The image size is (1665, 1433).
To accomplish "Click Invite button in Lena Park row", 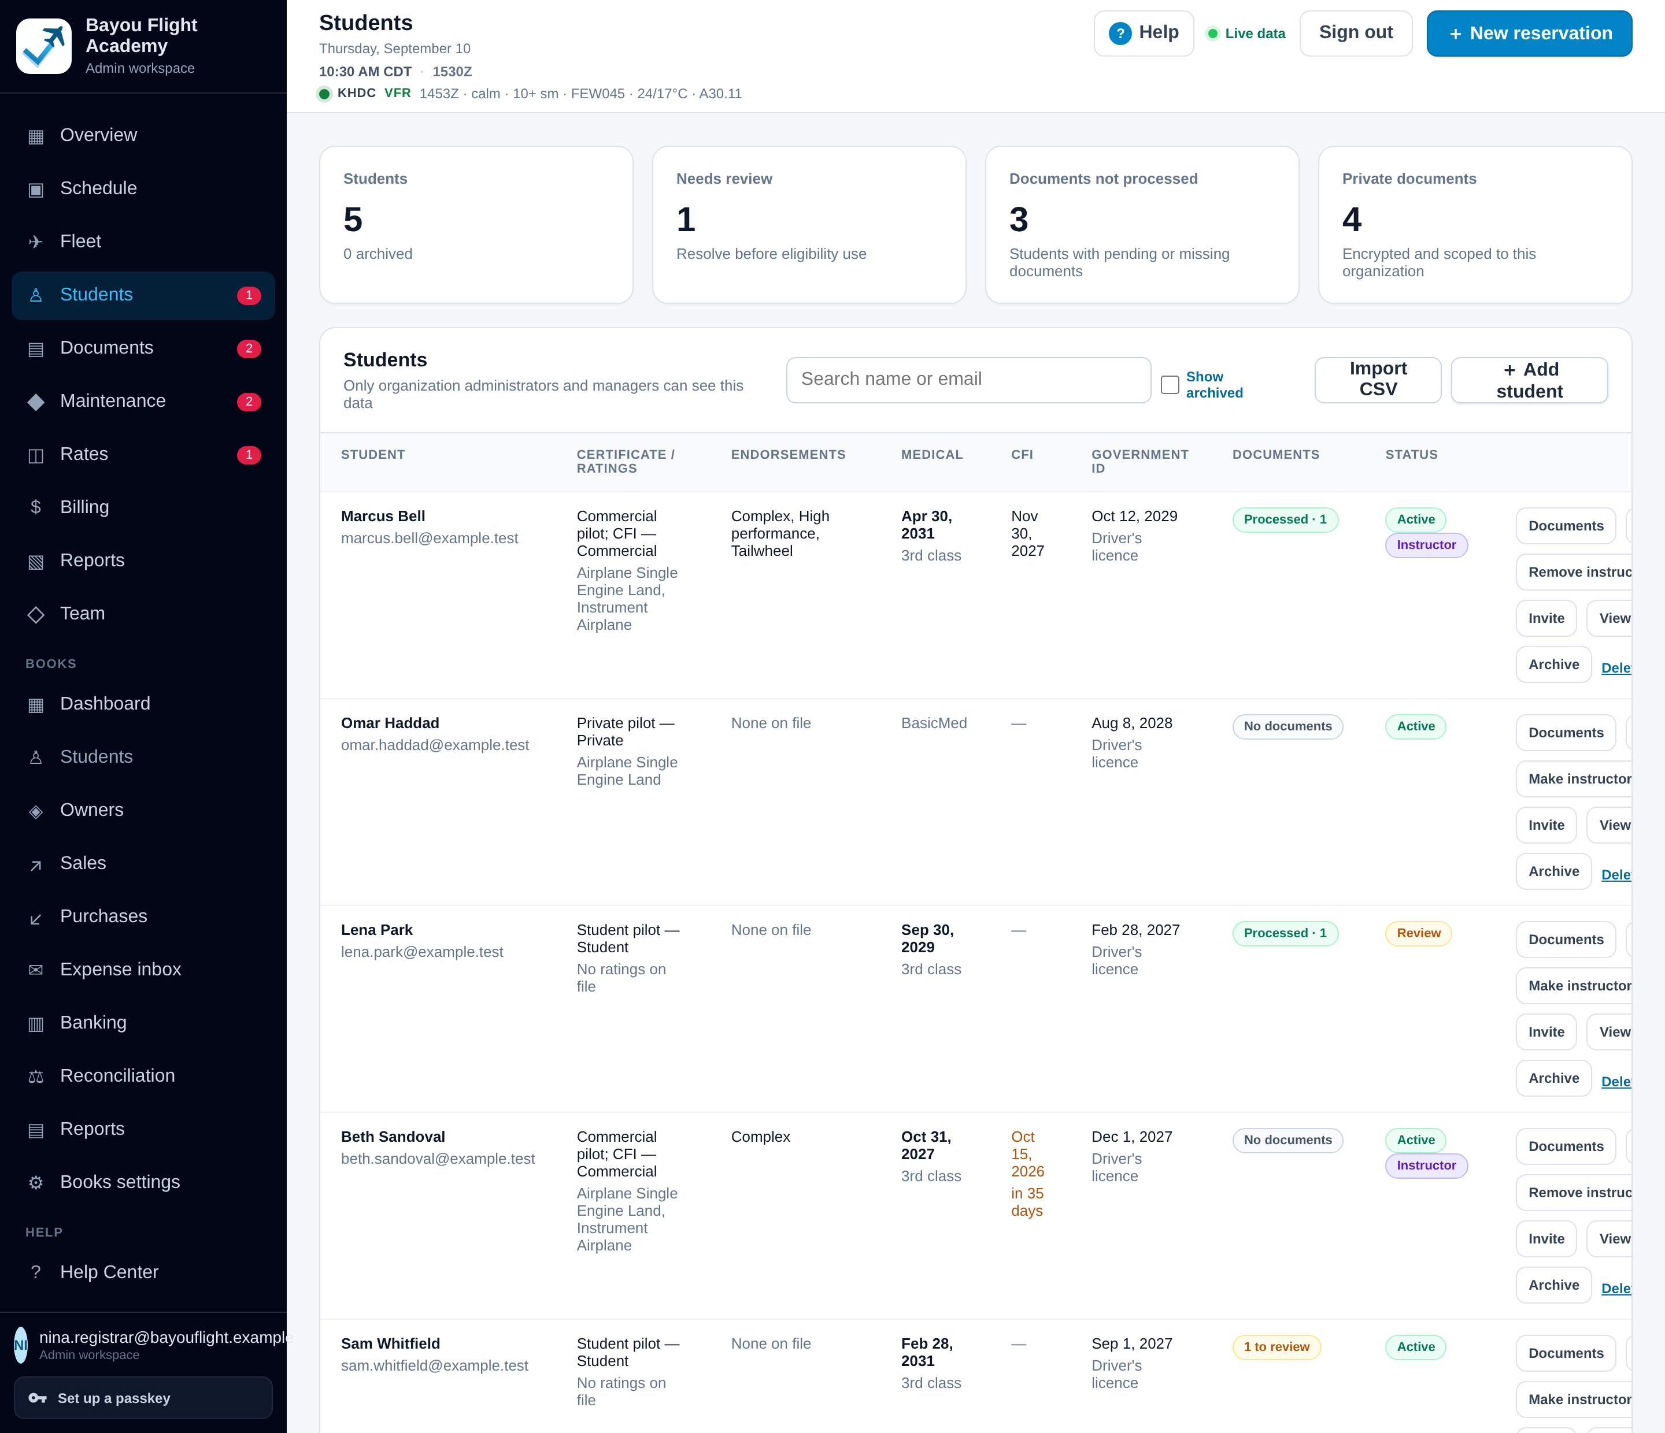I will pos(1546,1032).
